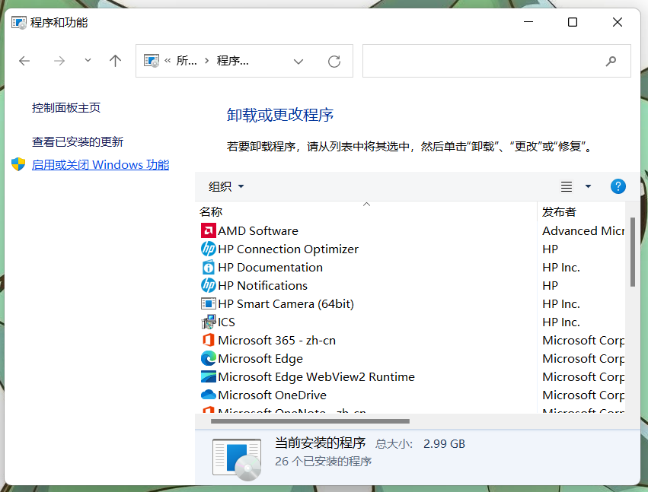Open 查看已安装的更新 link
The height and width of the screenshot is (492, 648).
[78, 142]
